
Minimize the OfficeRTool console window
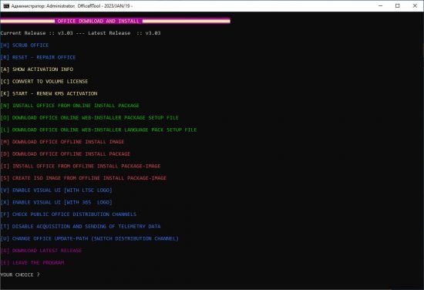click(381, 5)
